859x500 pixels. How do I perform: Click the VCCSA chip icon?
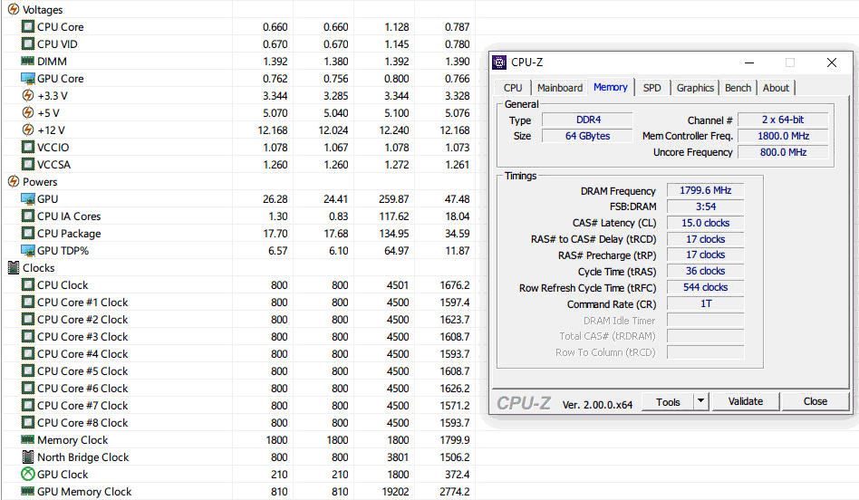click(27, 164)
